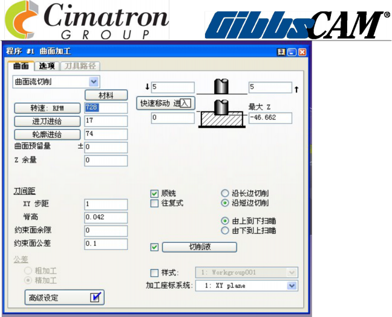This screenshot has width=392, height=317.
Task: Click the 进刀进给 button
Action: (47, 121)
